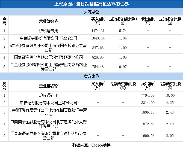Click the 数据来源 Choice数据 footer
This screenshot has height=149, width=183.
pyautogui.click(x=91, y=145)
